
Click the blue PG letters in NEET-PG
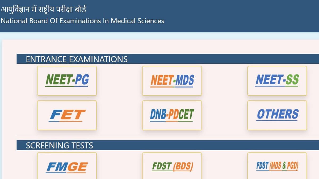click(x=82, y=80)
